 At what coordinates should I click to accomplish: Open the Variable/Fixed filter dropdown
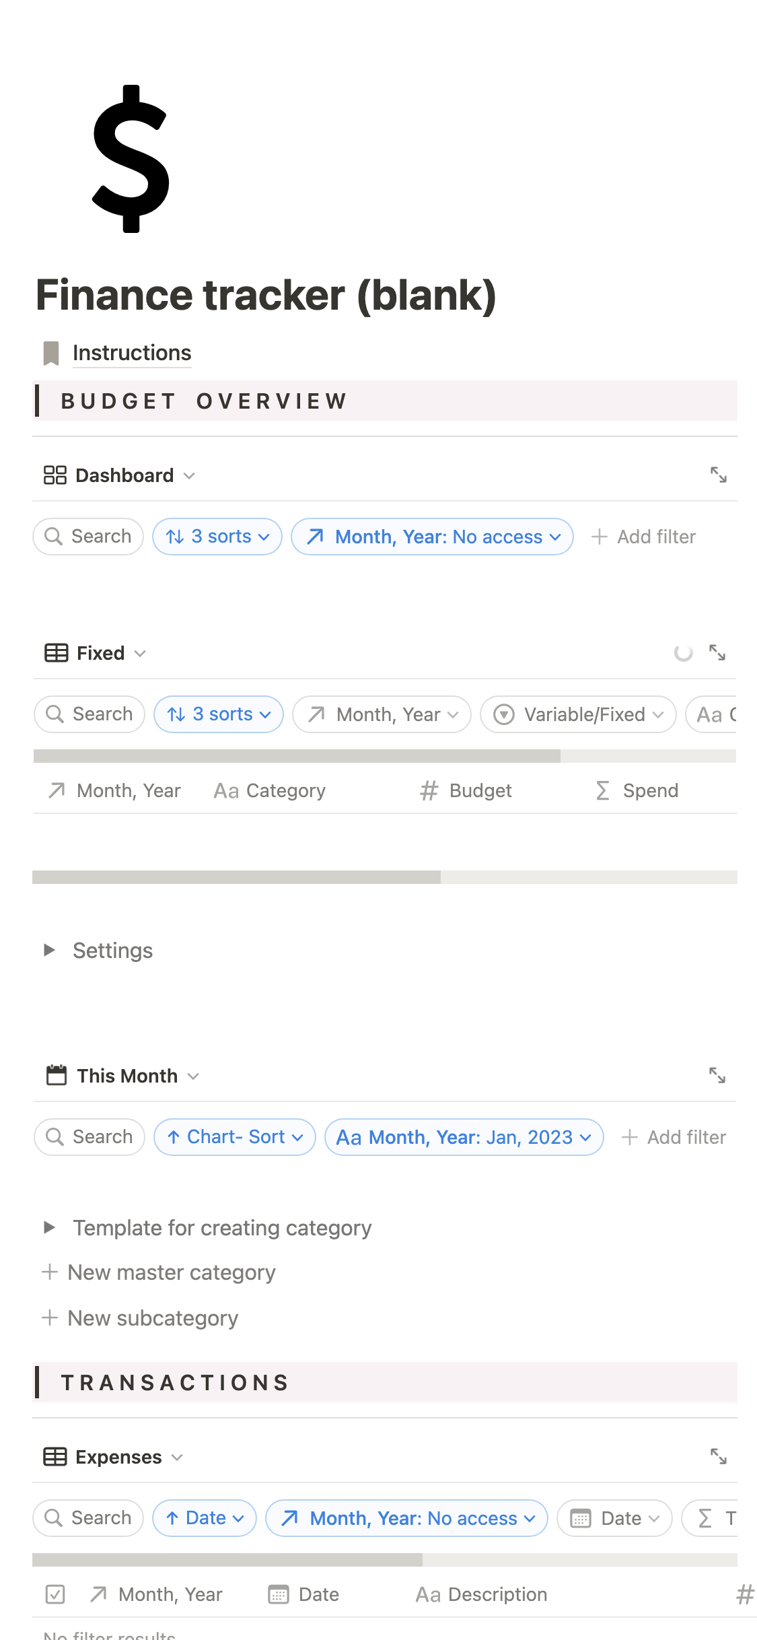(577, 714)
